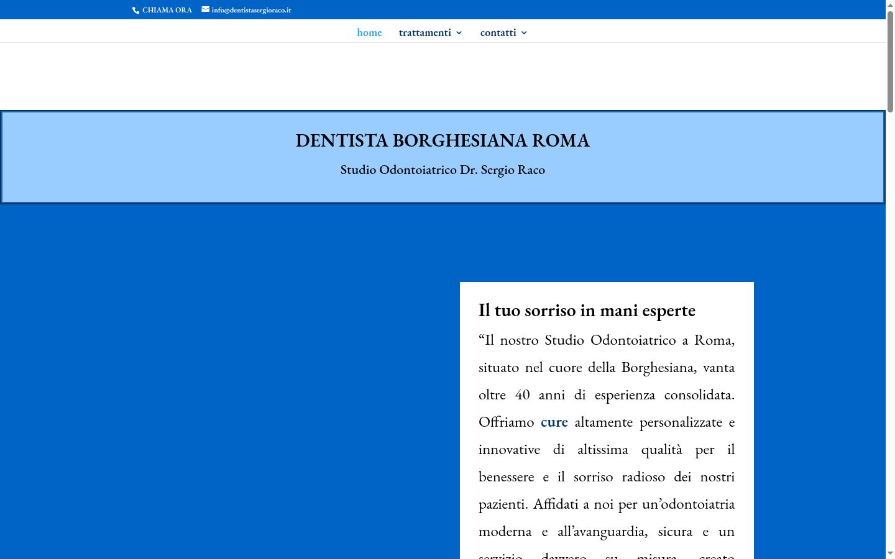Click the scrollbar up arrow

(890, 4)
